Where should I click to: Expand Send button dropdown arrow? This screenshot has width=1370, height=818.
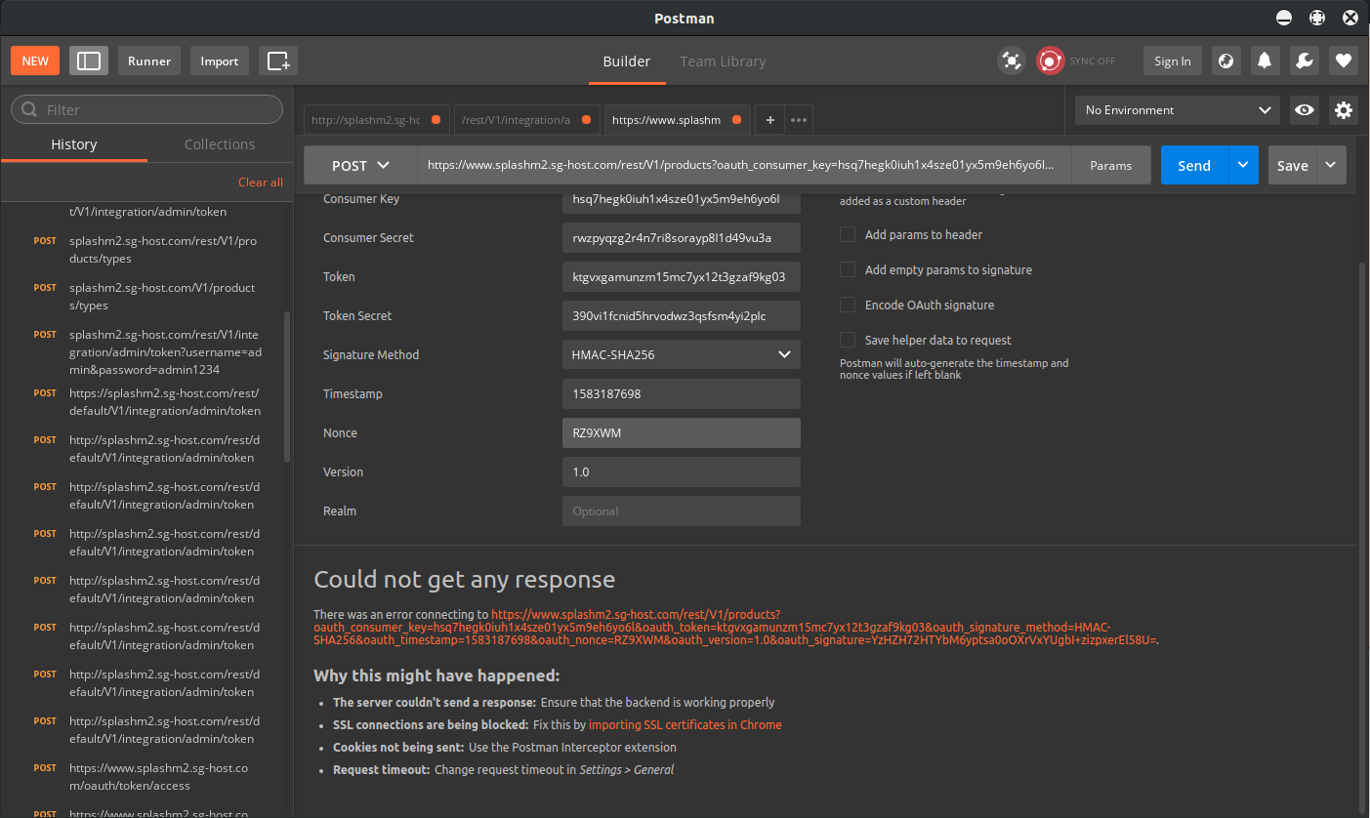pos(1242,165)
